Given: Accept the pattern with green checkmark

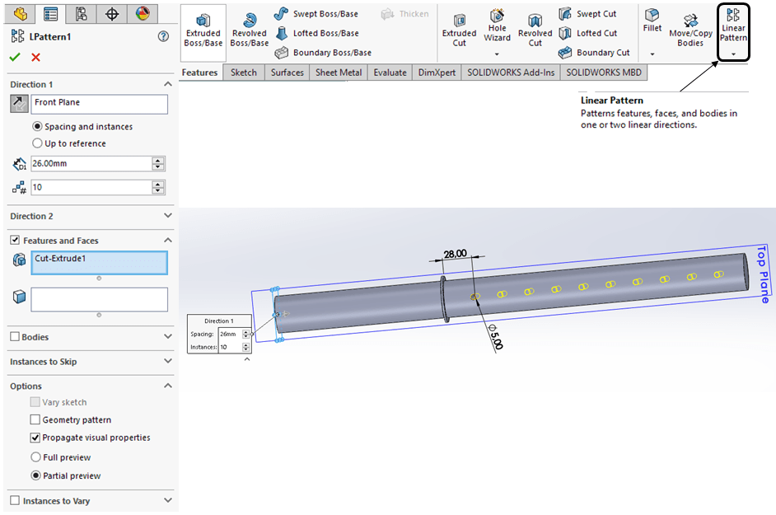Looking at the screenshot, I should [x=15, y=57].
